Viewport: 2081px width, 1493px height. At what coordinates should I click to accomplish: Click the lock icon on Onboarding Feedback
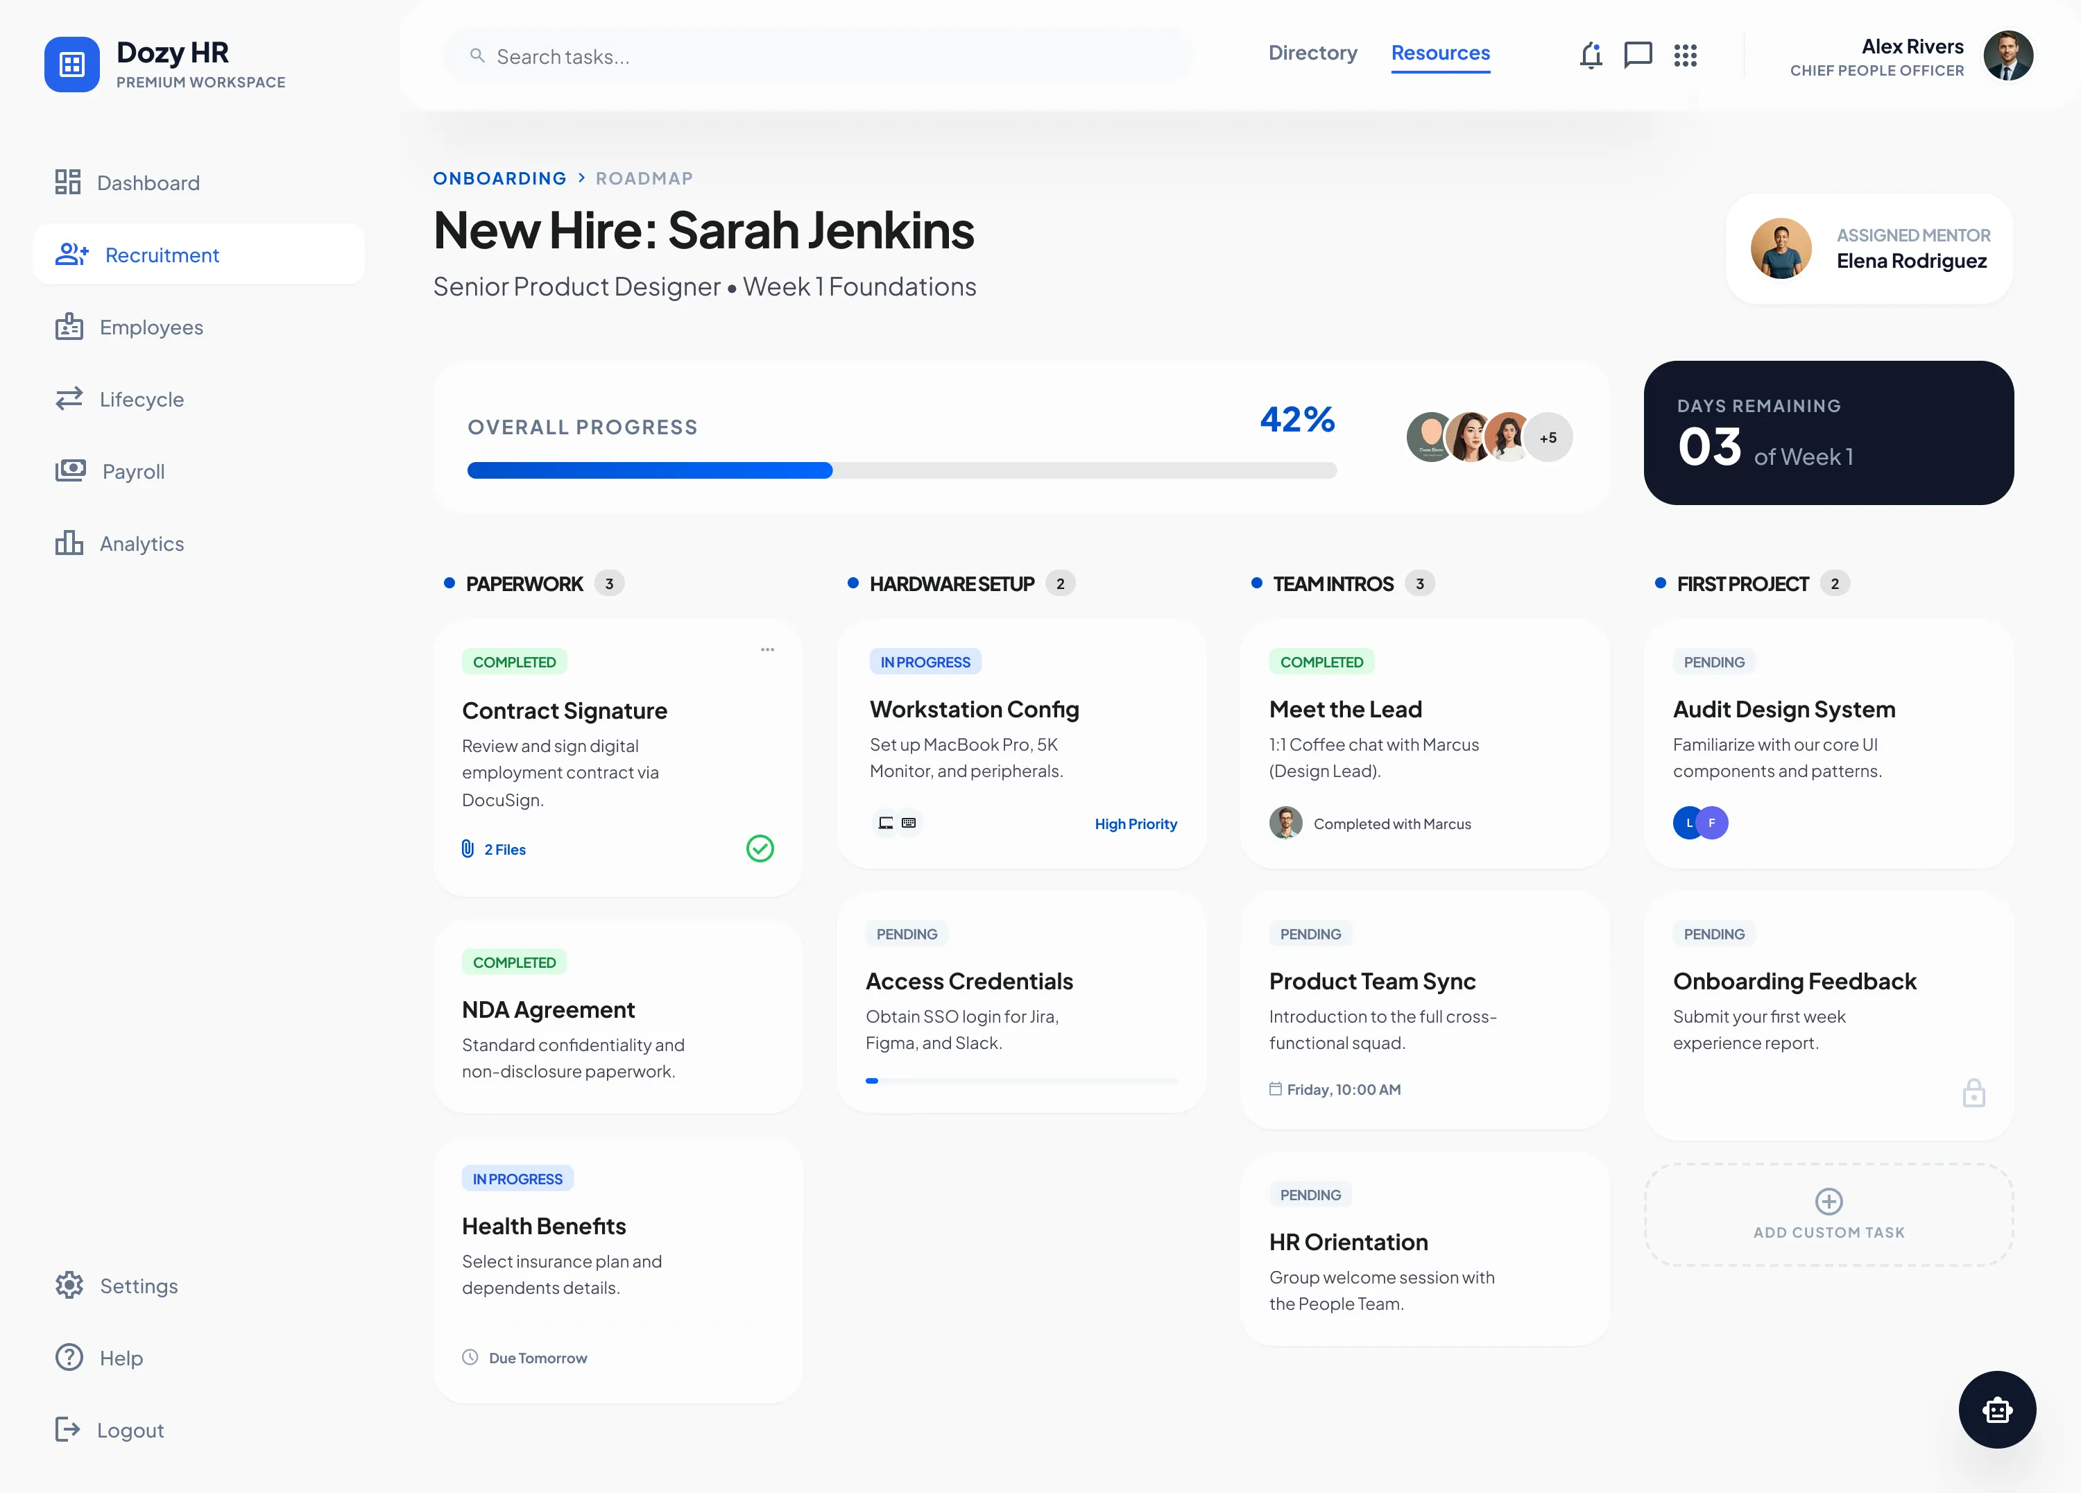tap(1975, 1092)
